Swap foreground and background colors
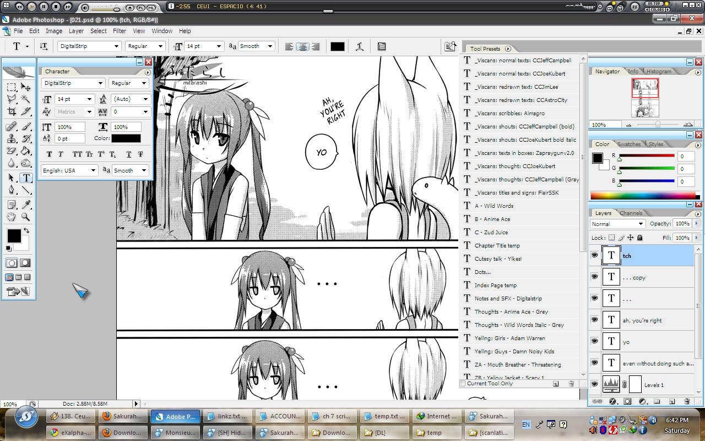This screenshot has width=705, height=441. 26,231
